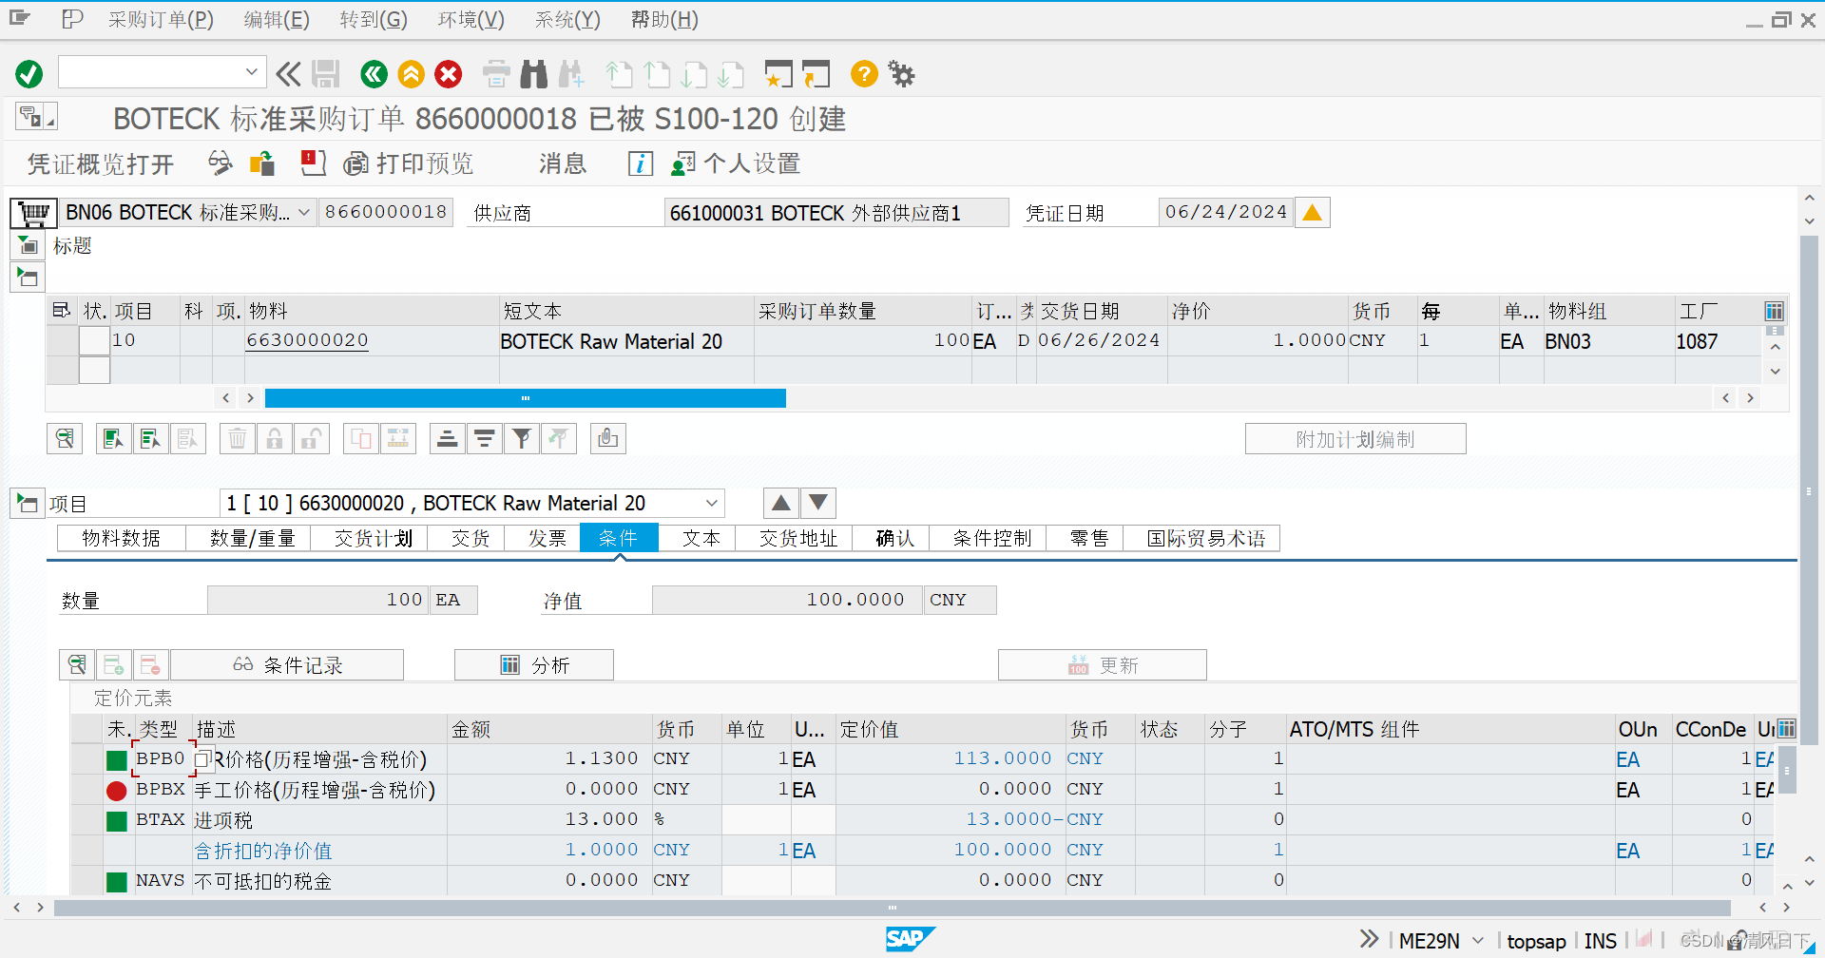Switch to the 物料数据 tab

click(x=122, y=539)
